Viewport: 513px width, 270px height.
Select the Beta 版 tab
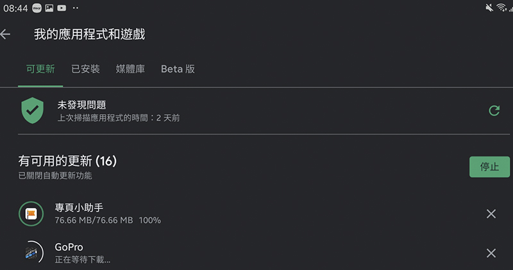(178, 69)
